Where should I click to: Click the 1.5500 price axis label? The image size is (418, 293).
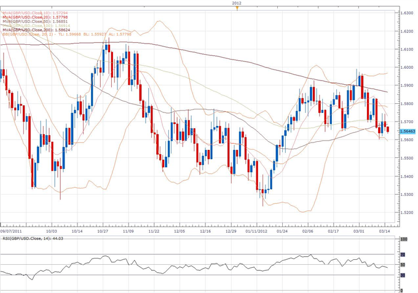point(407,158)
